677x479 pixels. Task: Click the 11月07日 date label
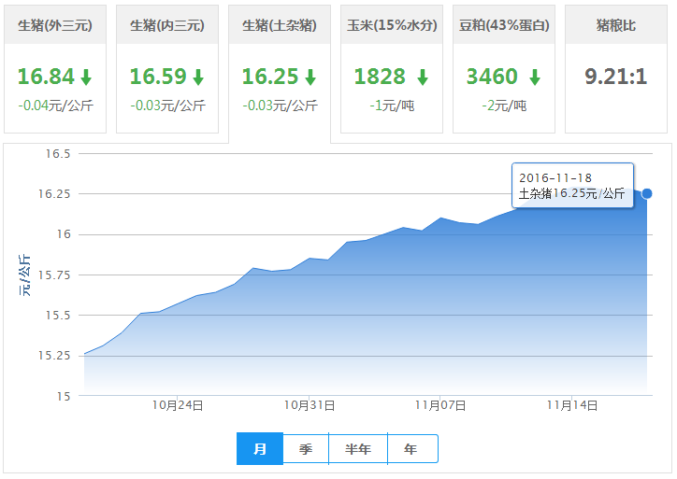click(440, 405)
